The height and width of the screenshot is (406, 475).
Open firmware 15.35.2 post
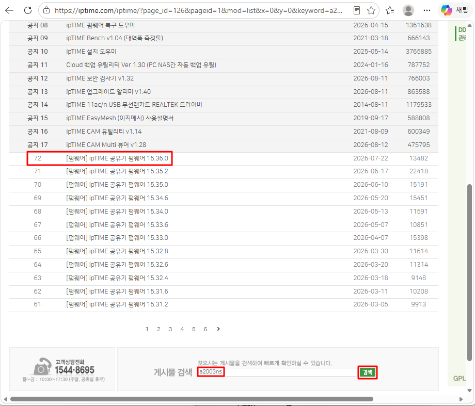click(117, 171)
